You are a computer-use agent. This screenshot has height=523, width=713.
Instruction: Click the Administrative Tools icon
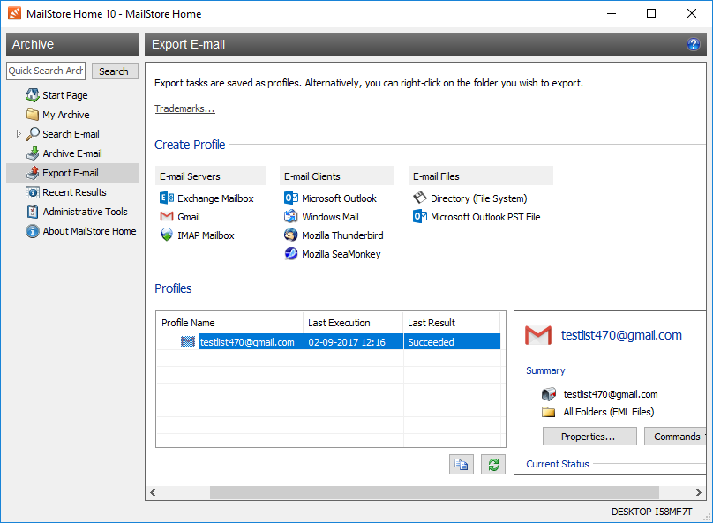(33, 212)
